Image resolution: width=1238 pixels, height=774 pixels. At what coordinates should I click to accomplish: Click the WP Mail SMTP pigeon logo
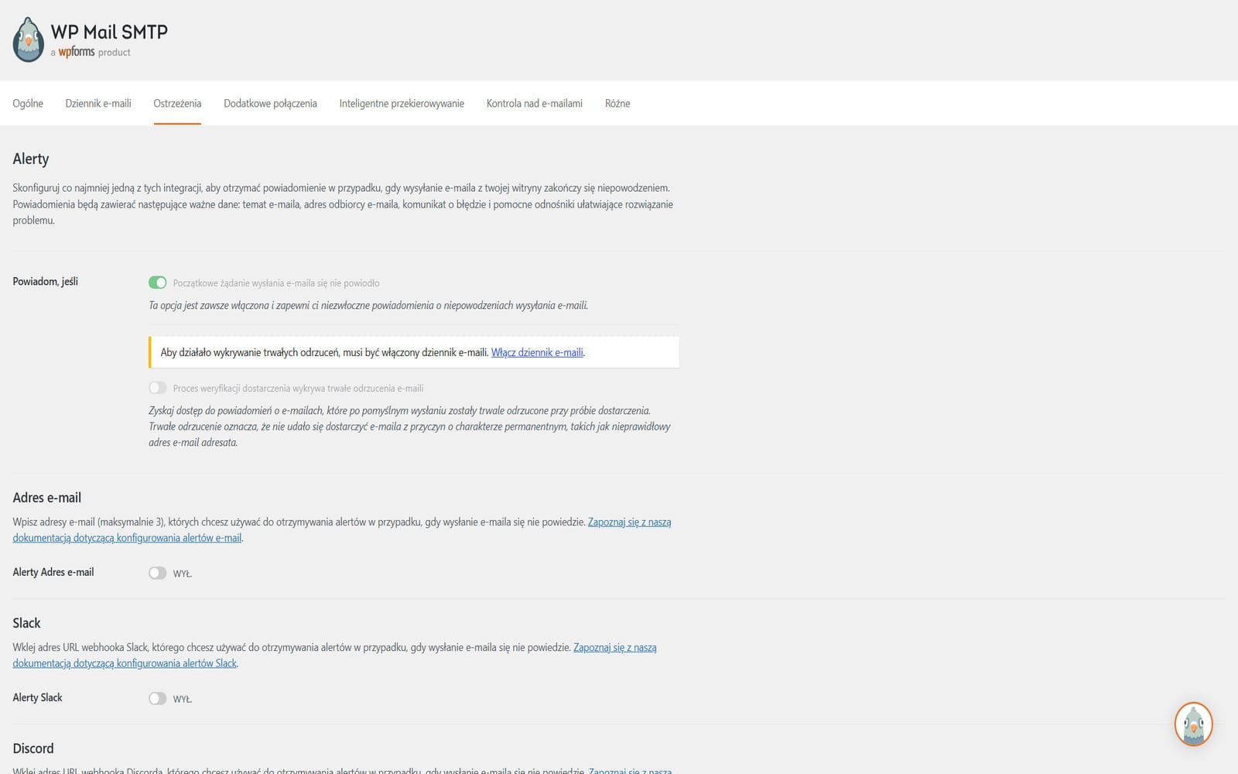[29, 39]
